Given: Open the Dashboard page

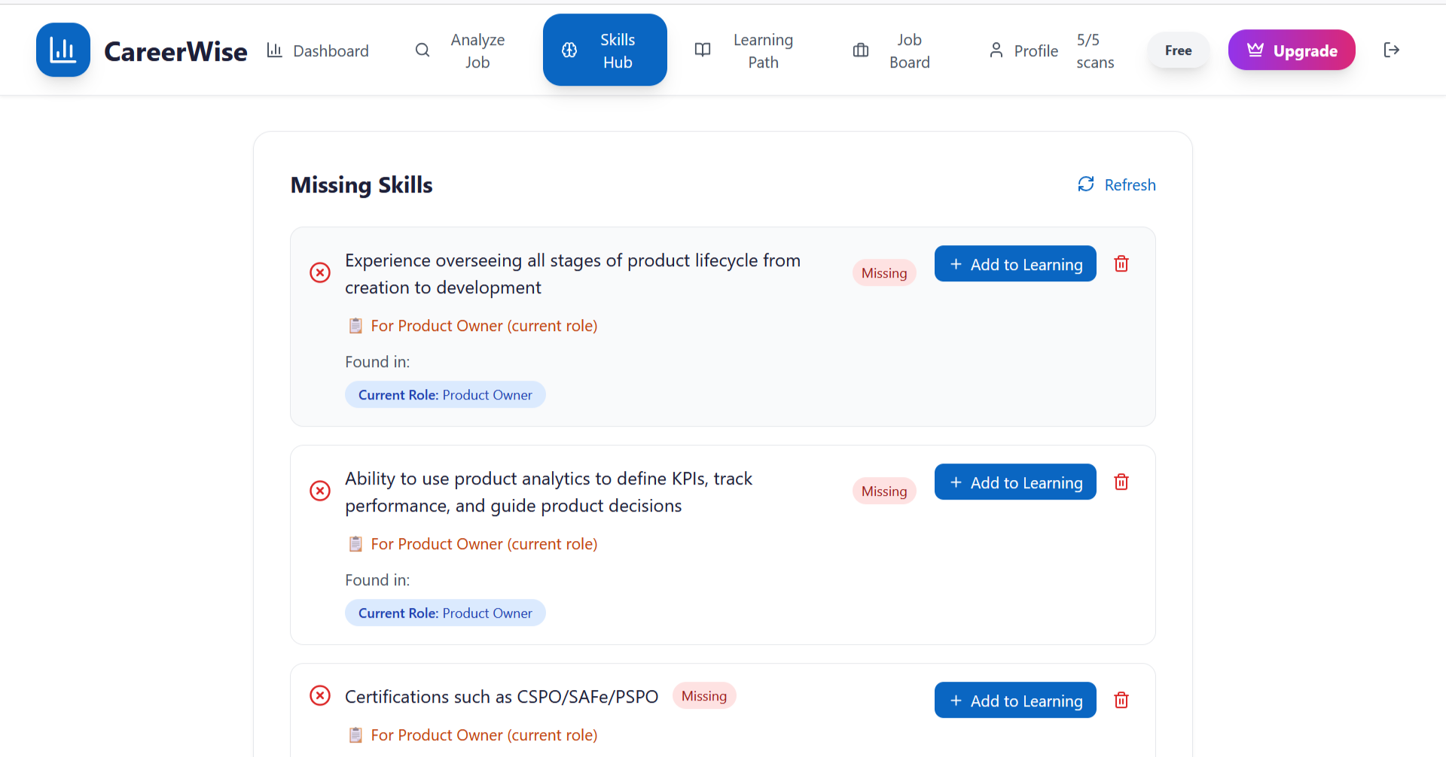Looking at the screenshot, I should coord(318,50).
